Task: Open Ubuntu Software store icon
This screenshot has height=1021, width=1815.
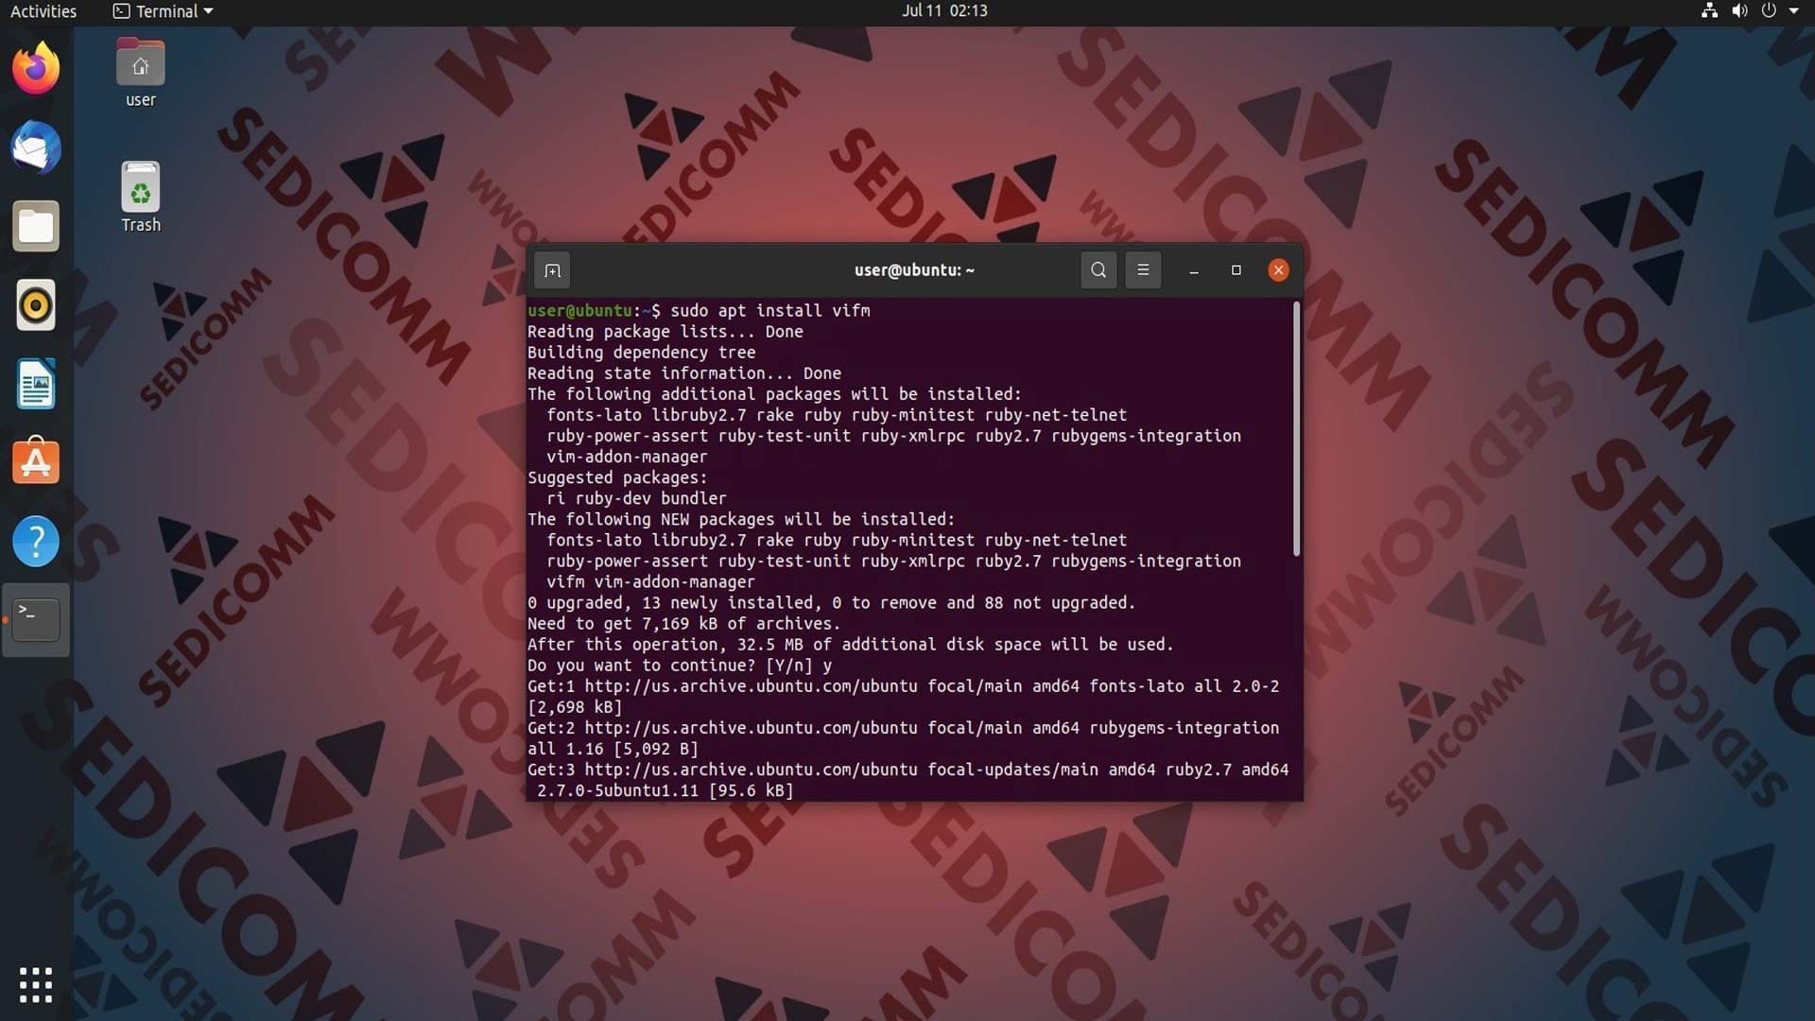Action: pyautogui.click(x=36, y=462)
